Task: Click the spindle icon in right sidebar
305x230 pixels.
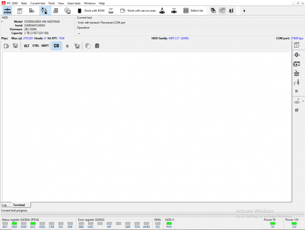Action: point(297,82)
